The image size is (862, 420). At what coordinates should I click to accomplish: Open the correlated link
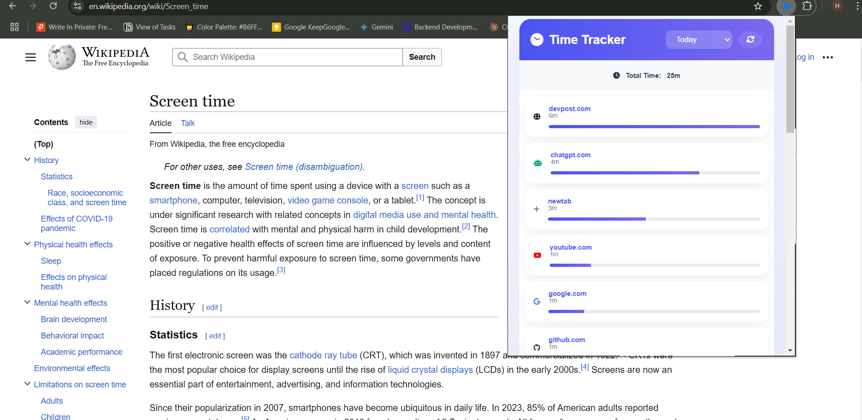point(229,229)
